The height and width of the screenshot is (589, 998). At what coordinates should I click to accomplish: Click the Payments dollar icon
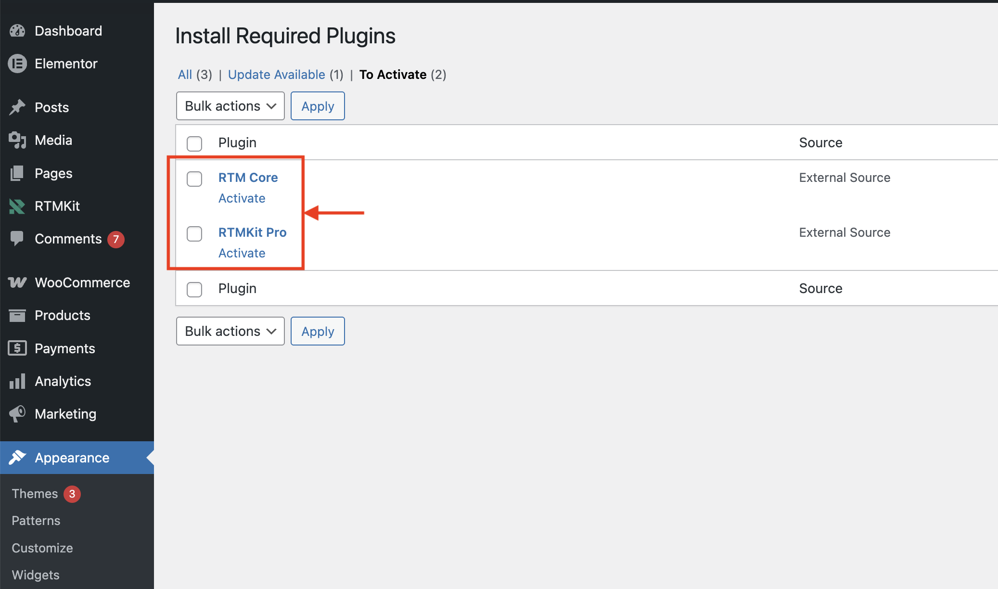point(17,348)
